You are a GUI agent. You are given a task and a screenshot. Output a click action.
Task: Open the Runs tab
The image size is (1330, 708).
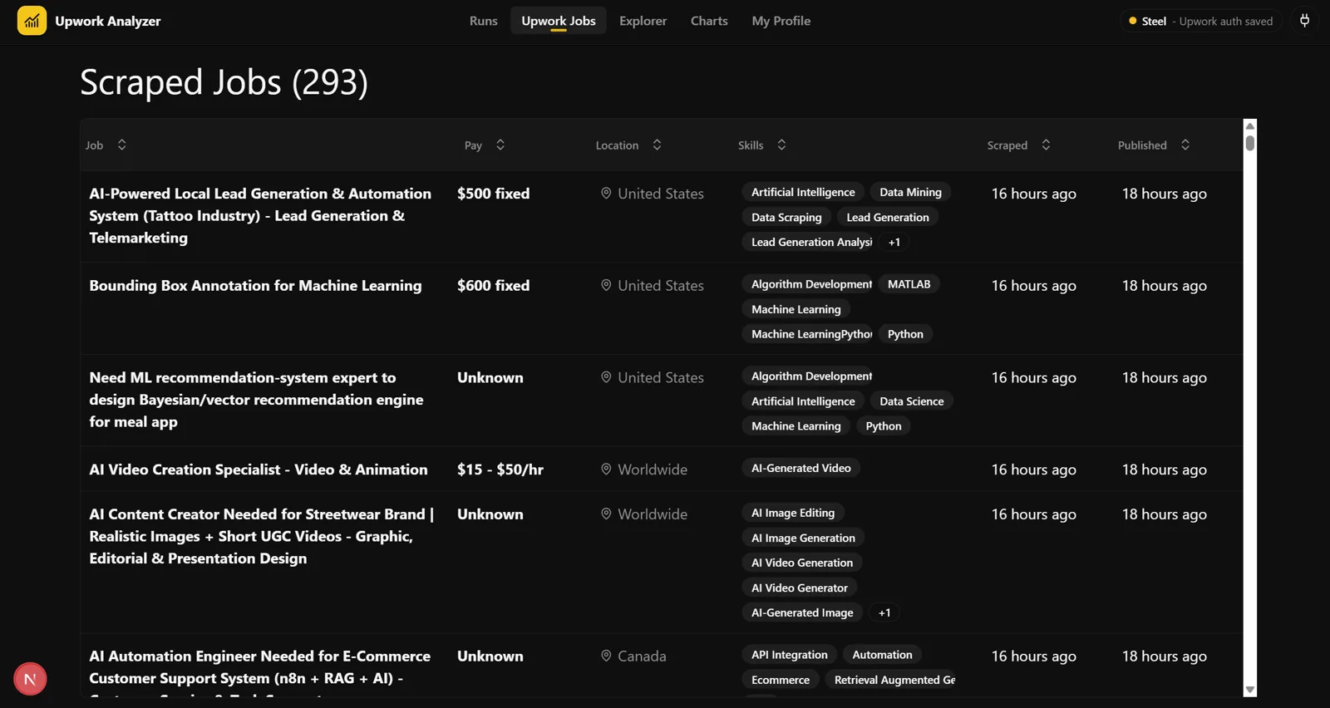click(x=484, y=21)
